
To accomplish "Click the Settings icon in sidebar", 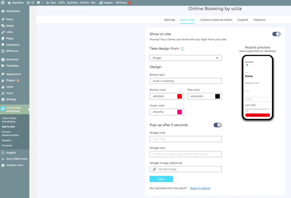I will coord(3,100).
